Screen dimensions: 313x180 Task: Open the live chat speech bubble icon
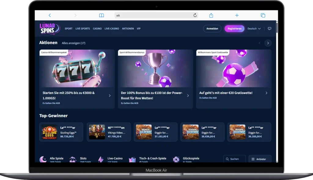(x=270, y=28)
